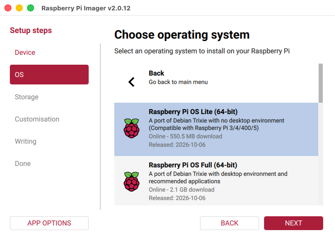Image resolution: width=335 pixels, height=238 pixels.
Task: Choose Raspberry Pi OS Lite (64-bit)
Action: click(216, 129)
